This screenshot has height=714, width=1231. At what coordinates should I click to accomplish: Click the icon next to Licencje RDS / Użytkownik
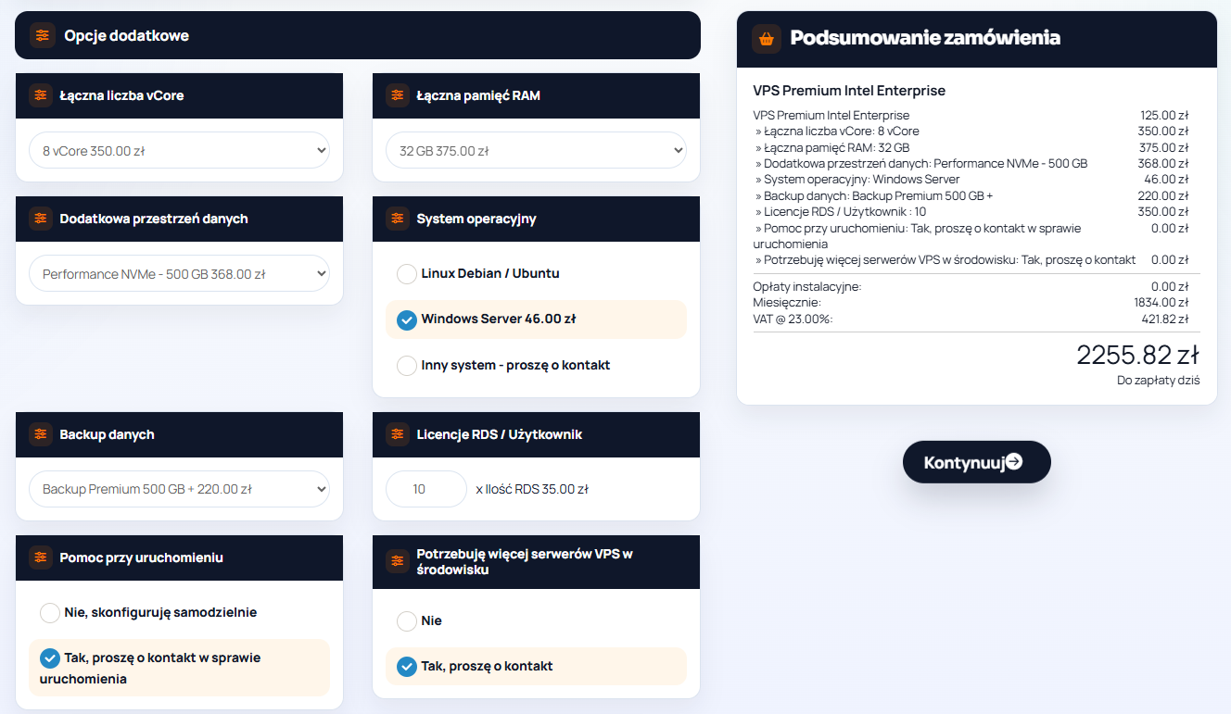(x=398, y=434)
